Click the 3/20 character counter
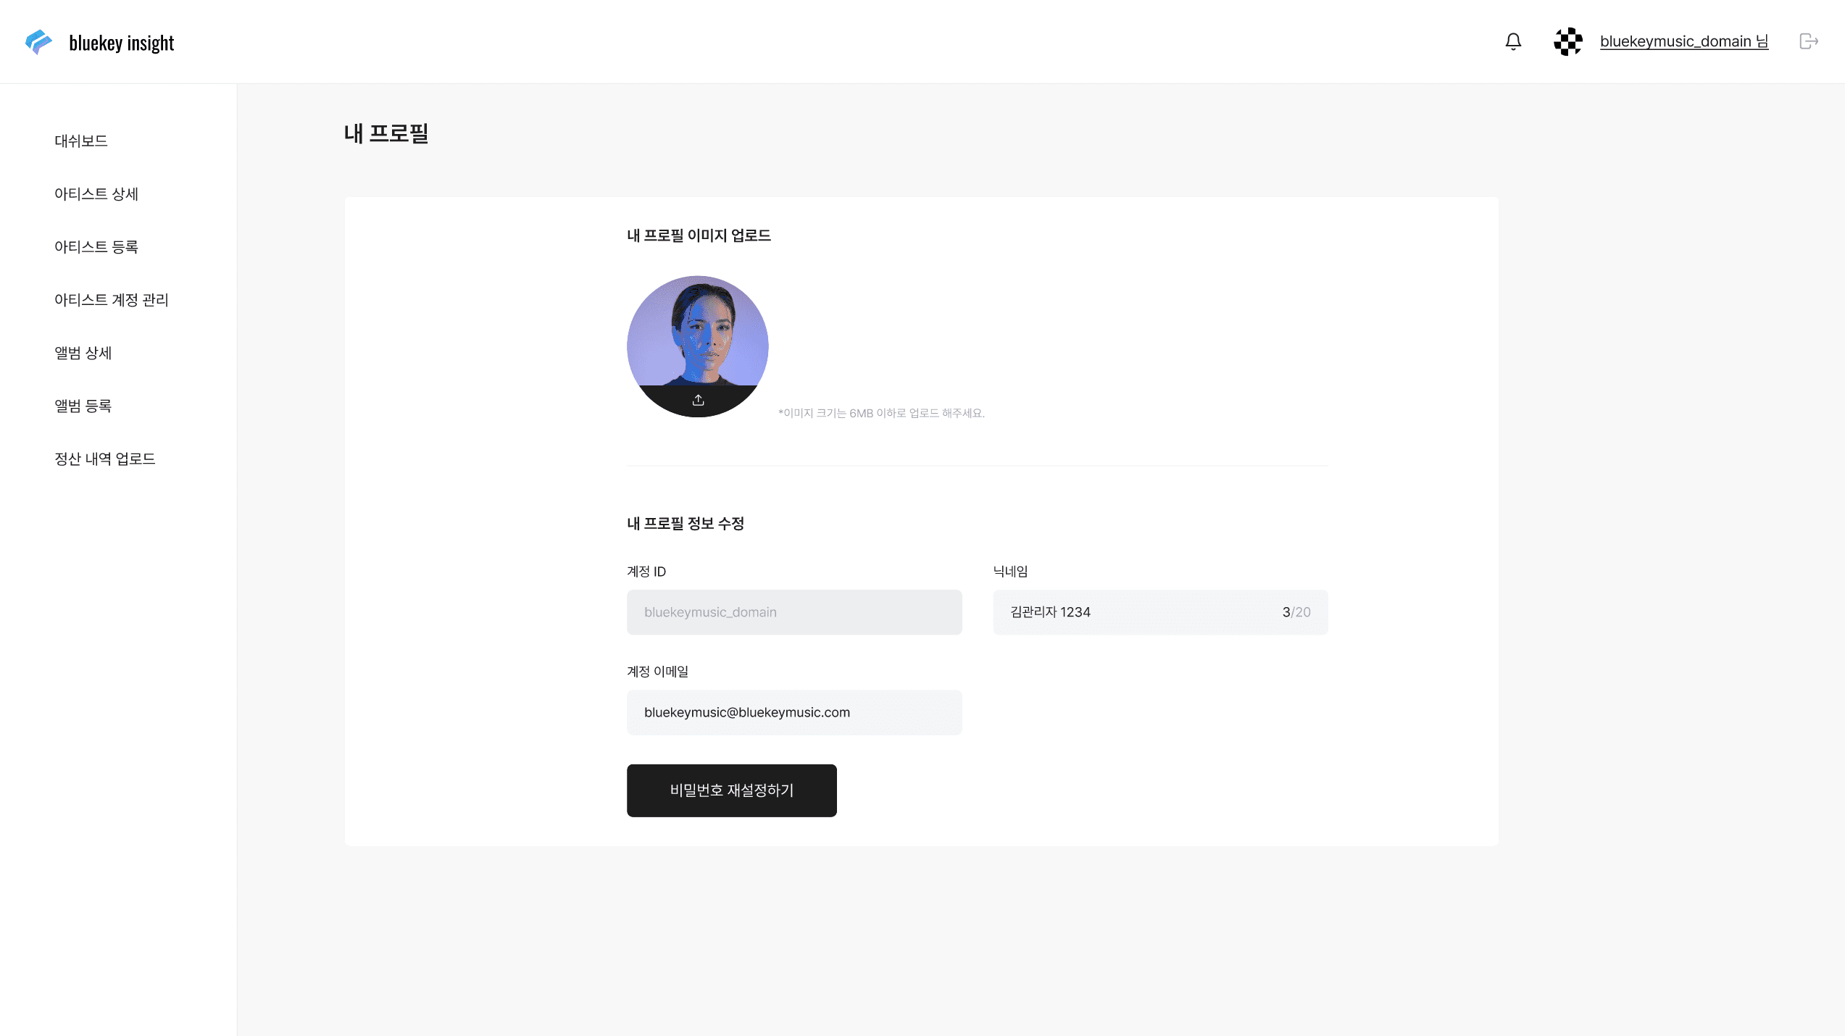The height and width of the screenshot is (1036, 1845). click(x=1296, y=612)
